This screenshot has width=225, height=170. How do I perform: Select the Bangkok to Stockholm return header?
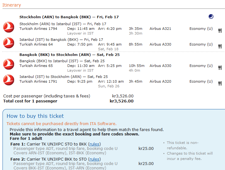pyautogui.click(x=69, y=55)
